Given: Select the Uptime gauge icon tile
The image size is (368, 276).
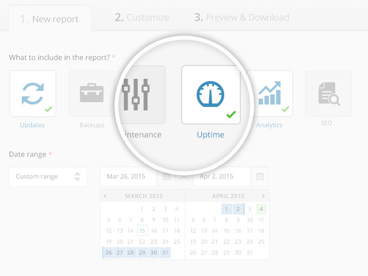Looking at the screenshot, I should (210, 94).
